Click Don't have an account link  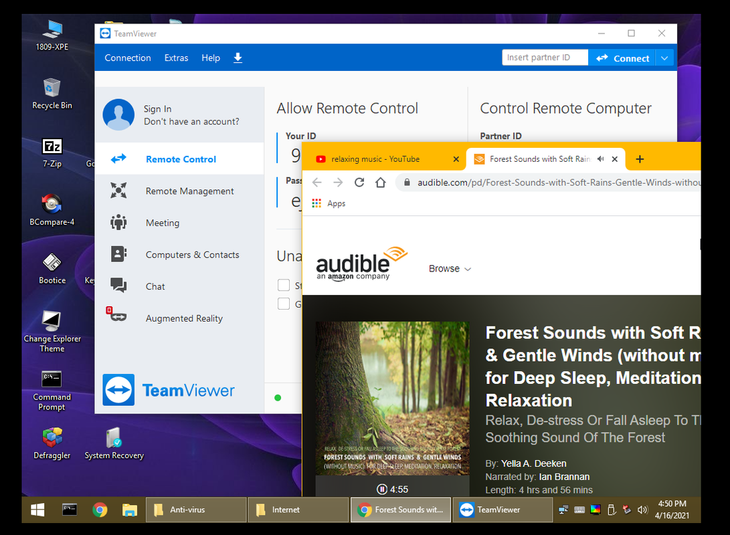tap(191, 122)
